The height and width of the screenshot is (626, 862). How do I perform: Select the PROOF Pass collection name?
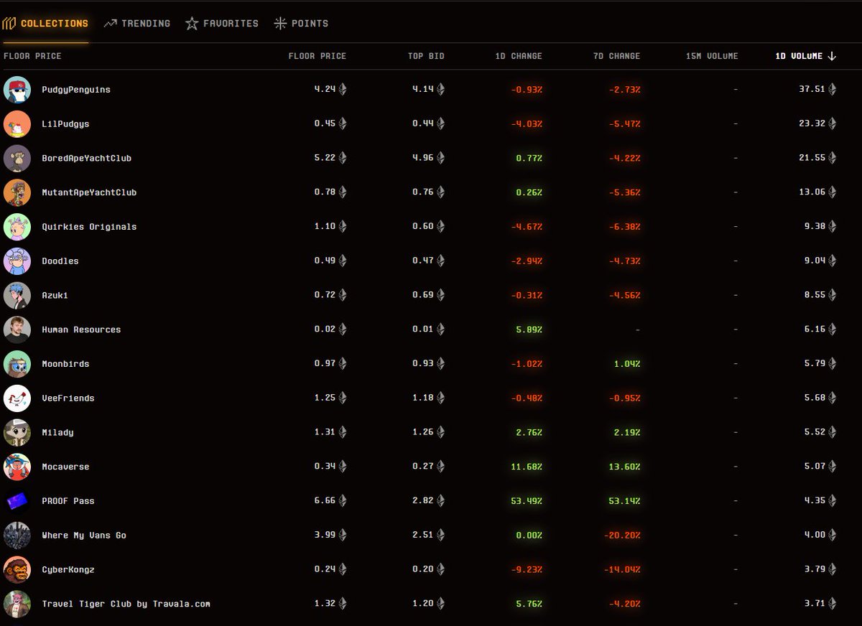[68, 501]
